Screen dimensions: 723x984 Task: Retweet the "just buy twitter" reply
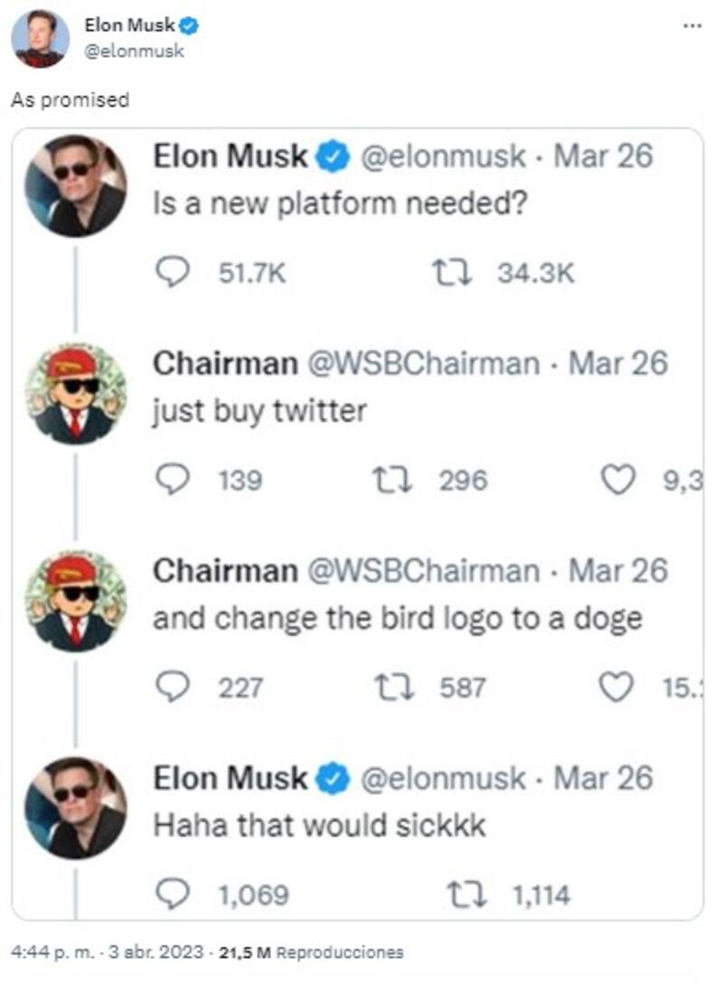point(394,480)
